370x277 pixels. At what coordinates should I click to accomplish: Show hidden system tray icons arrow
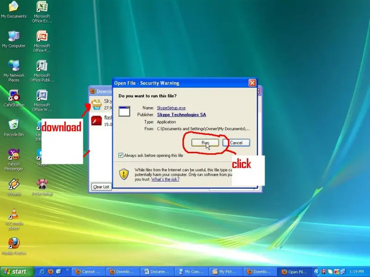[x=316, y=271]
